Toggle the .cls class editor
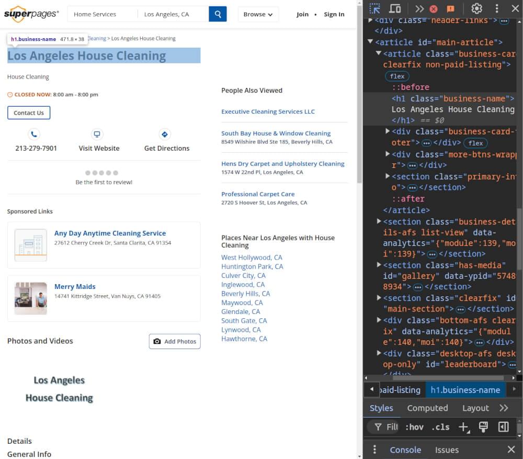Viewport: 523px width, 459px height. point(441,427)
